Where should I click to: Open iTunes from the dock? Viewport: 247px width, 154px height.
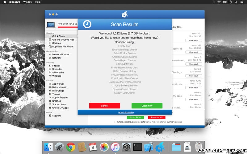[x=115, y=147]
